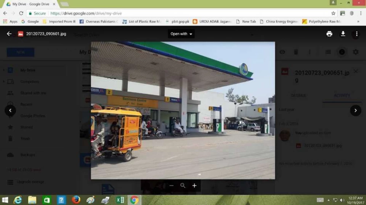Select My Drive in the sidebar

tap(27, 70)
